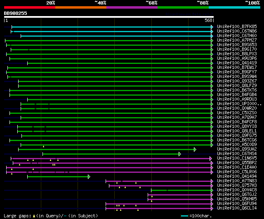Click UniRef100_Q9SUA2 hit name
The height and width of the screenshot is (219, 264).
click(237, 149)
